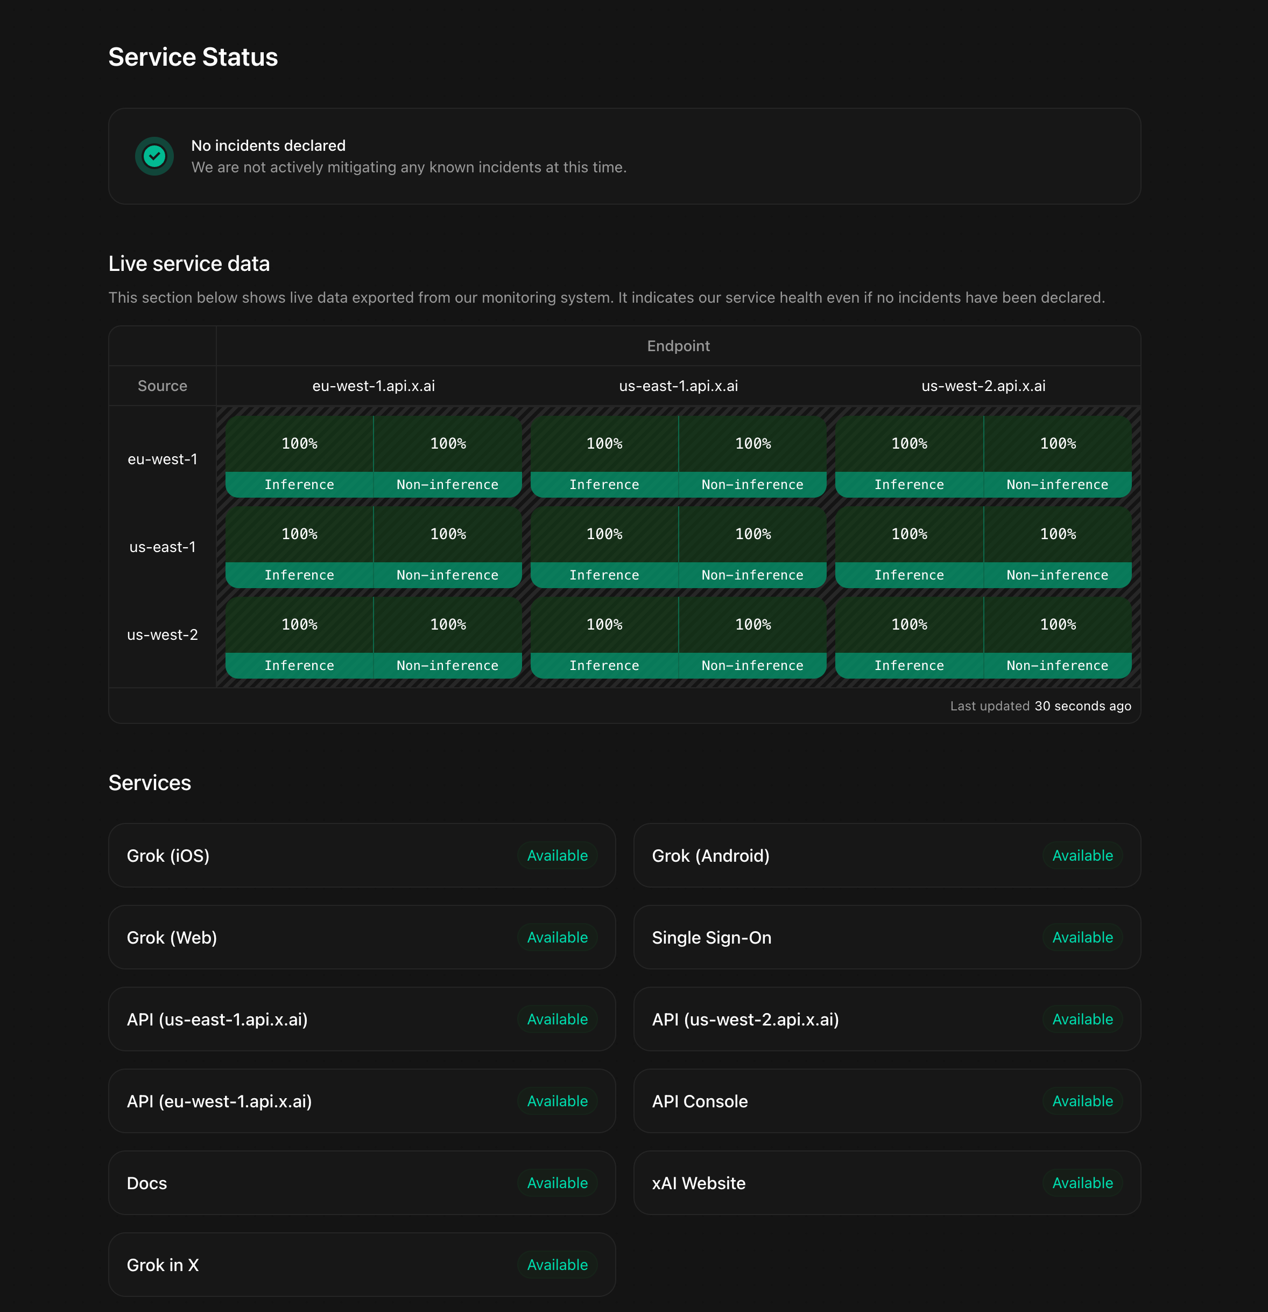Open the API (us-west-2.api.x.ai) service card
The height and width of the screenshot is (1312, 1268).
tap(887, 1019)
